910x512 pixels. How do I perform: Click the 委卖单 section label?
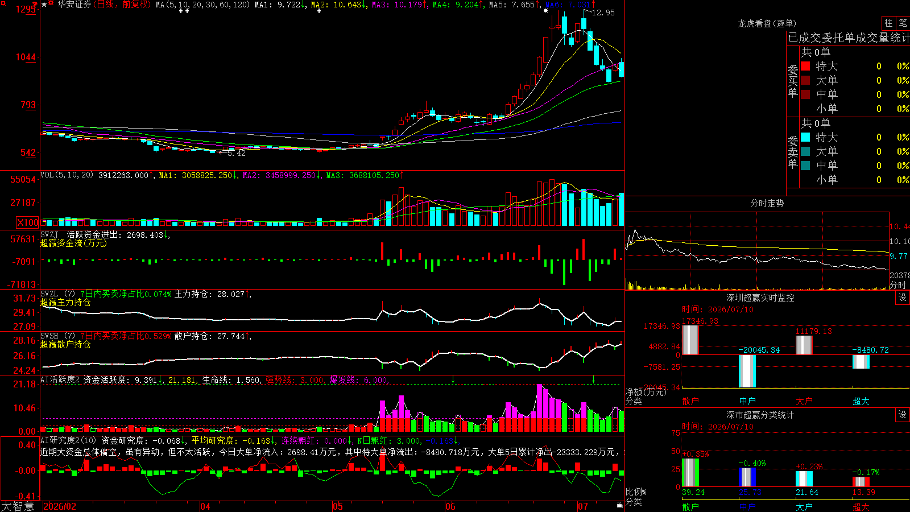[x=793, y=152]
